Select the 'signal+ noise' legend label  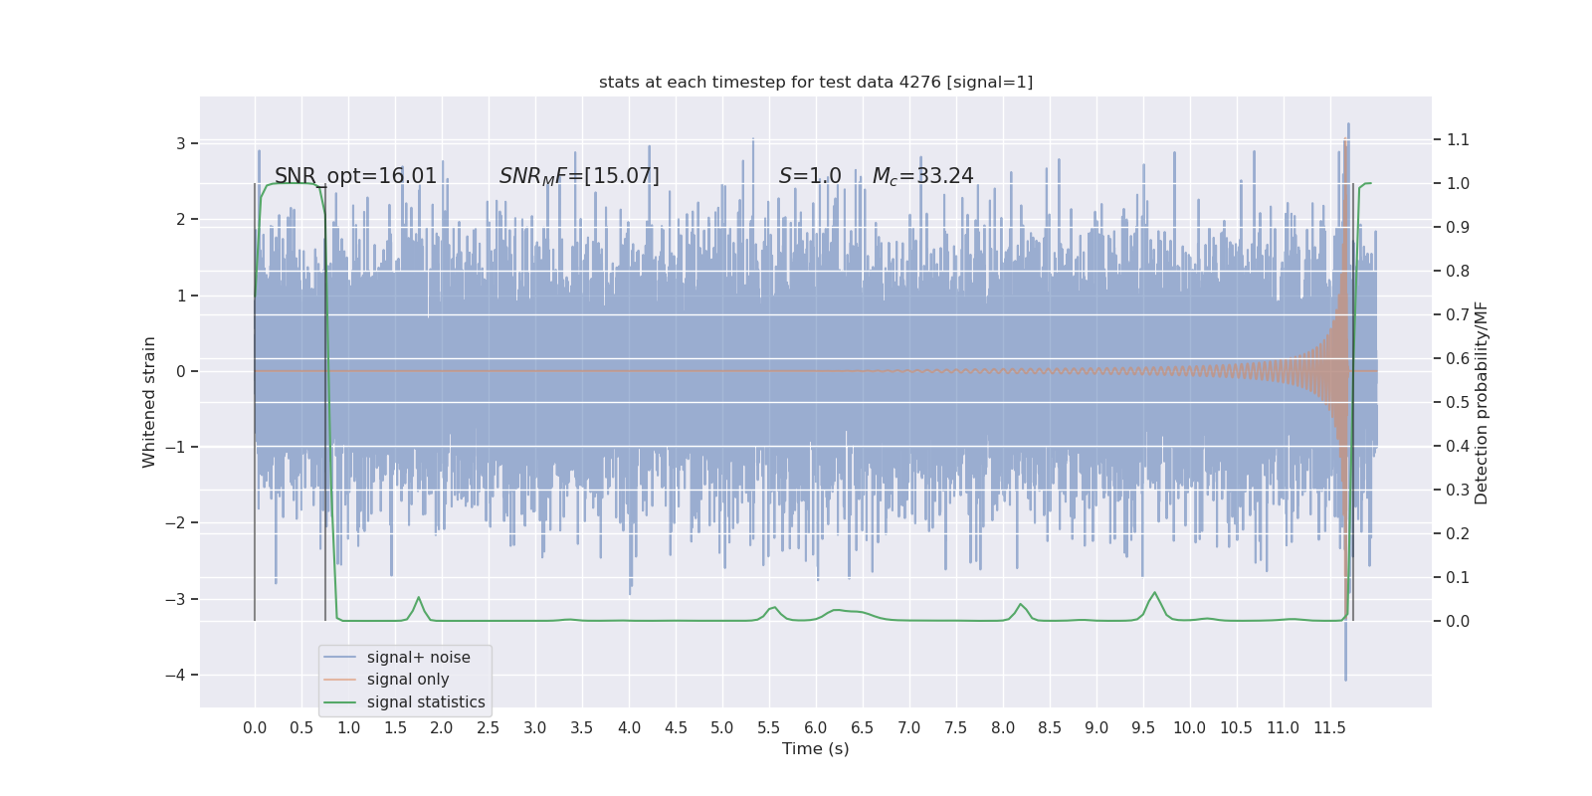[x=418, y=658]
